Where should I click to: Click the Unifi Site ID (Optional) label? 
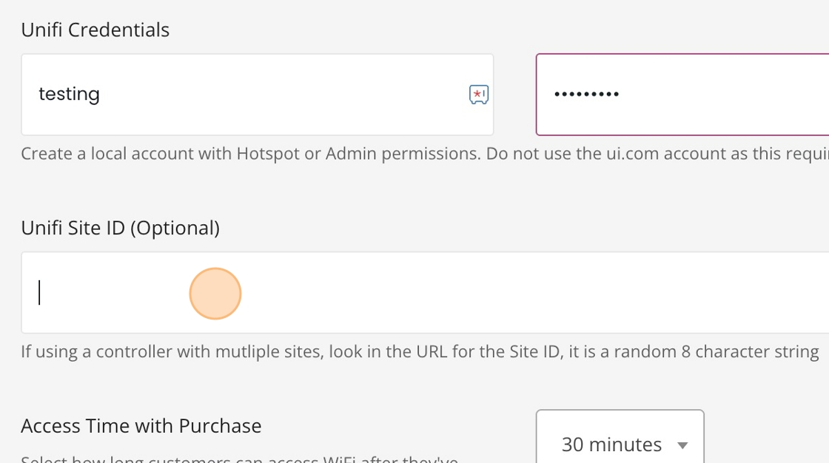121,228
